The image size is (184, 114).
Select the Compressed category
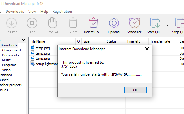[x=11, y=50]
